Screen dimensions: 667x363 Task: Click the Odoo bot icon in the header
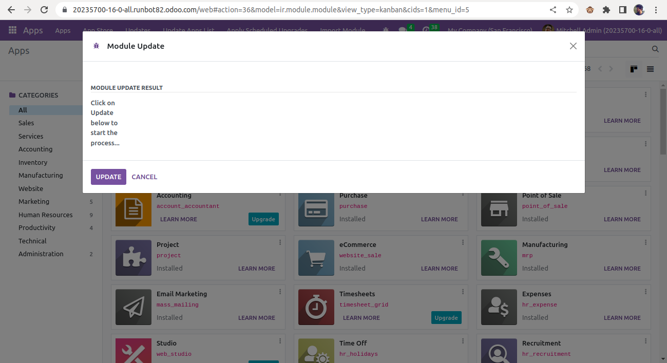click(x=385, y=30)
